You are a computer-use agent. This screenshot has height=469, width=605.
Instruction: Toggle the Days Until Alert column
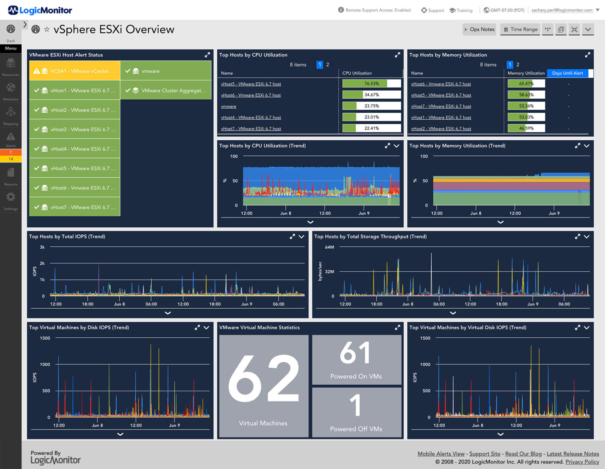(567, 73)
